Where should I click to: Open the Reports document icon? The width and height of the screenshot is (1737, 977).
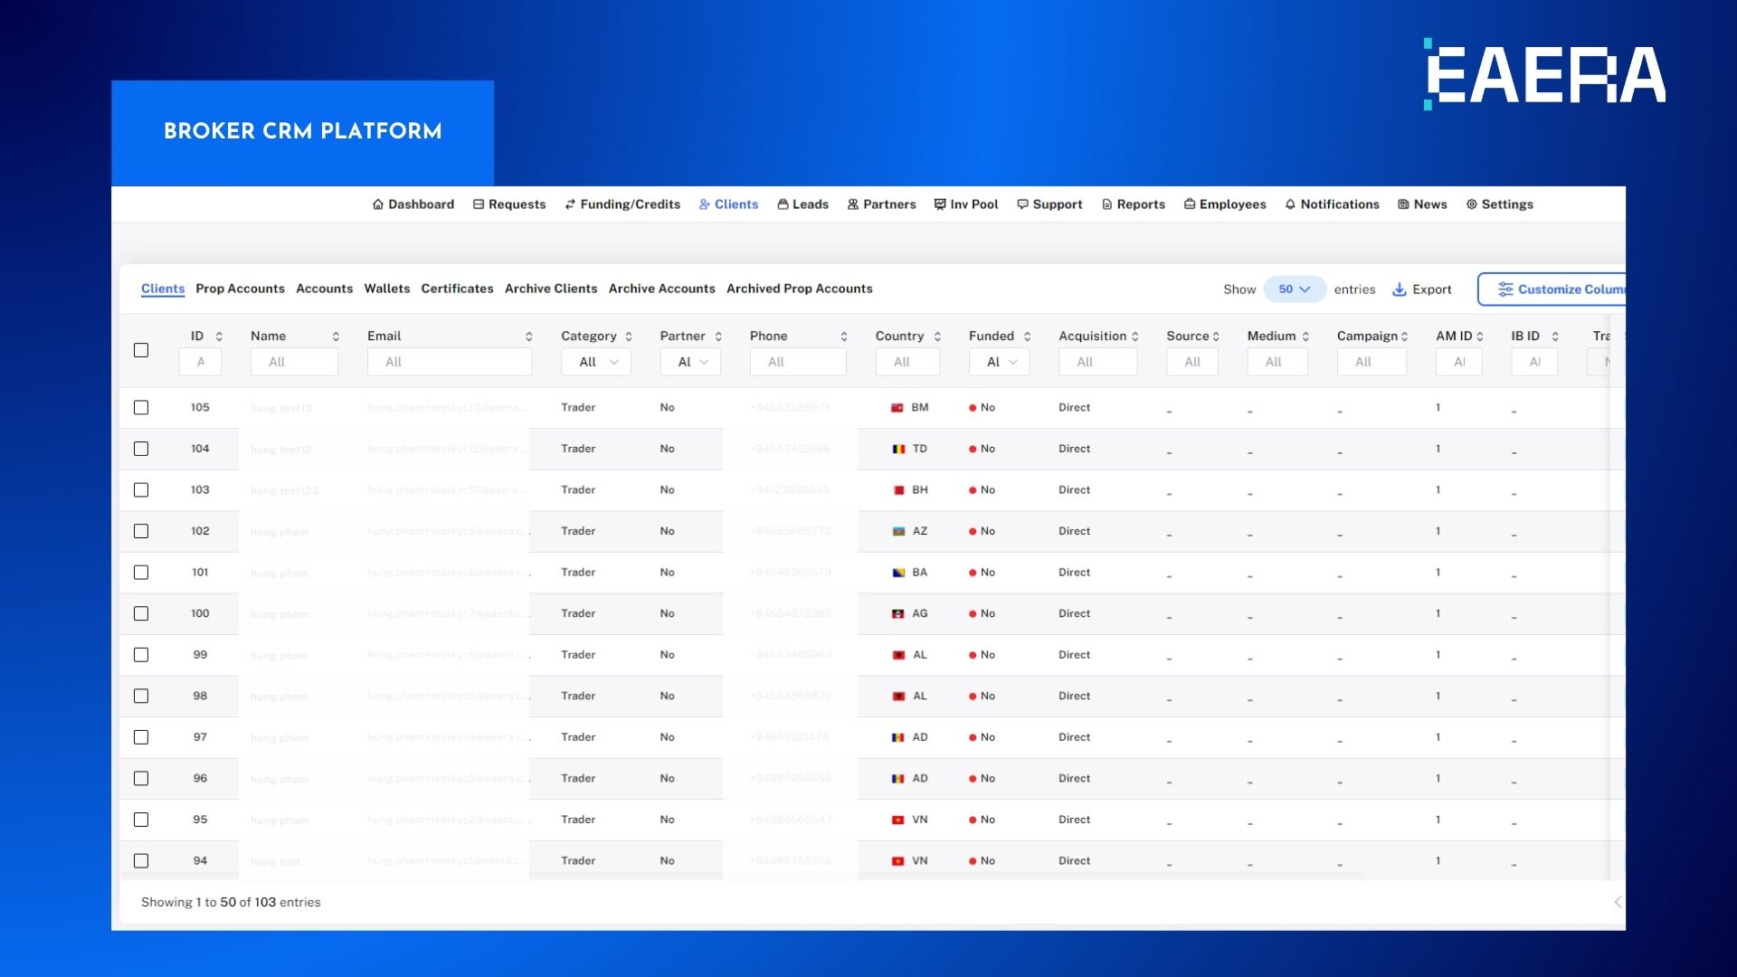click(1107, 204)
